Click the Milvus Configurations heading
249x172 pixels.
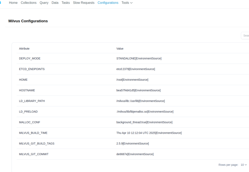28,21
